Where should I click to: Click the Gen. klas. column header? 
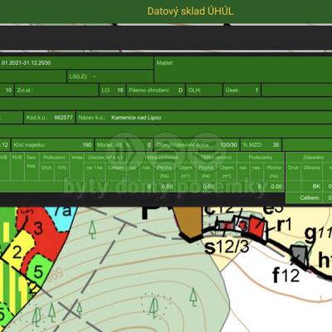tap(32, 162)
